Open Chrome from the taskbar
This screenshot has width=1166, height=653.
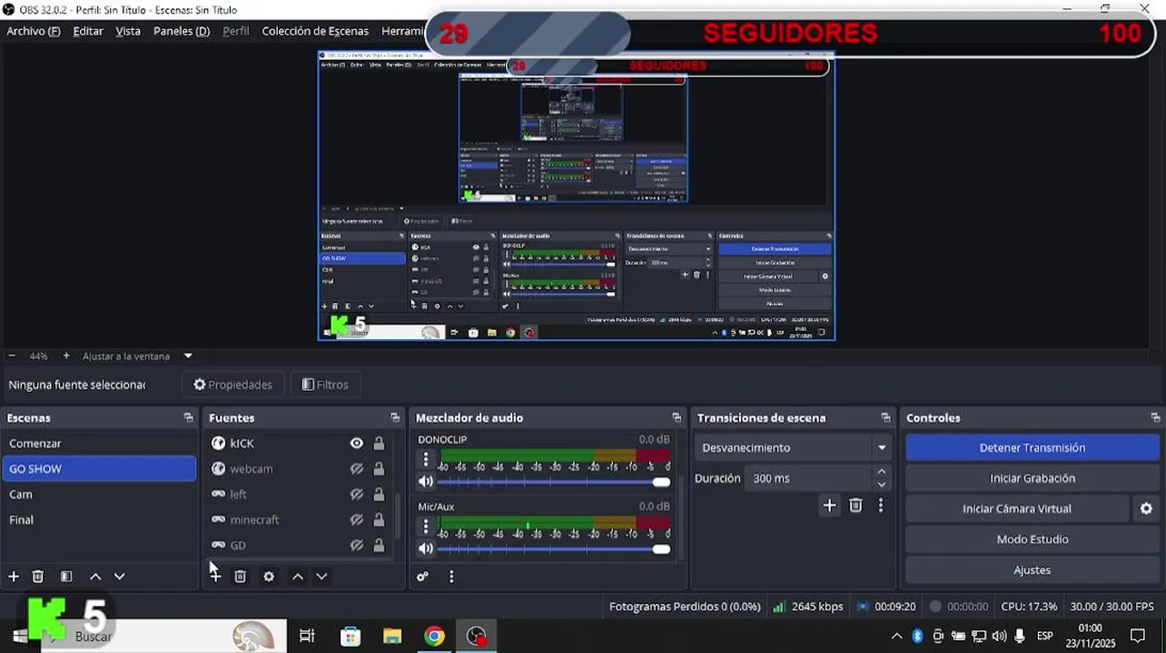[x=434, y=637]
